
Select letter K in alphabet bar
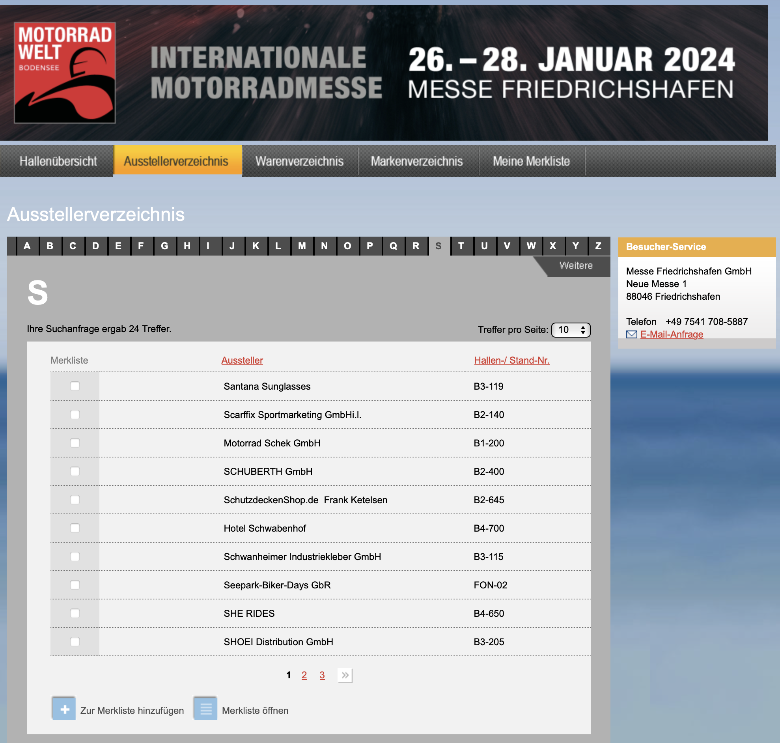coord(256,246)
